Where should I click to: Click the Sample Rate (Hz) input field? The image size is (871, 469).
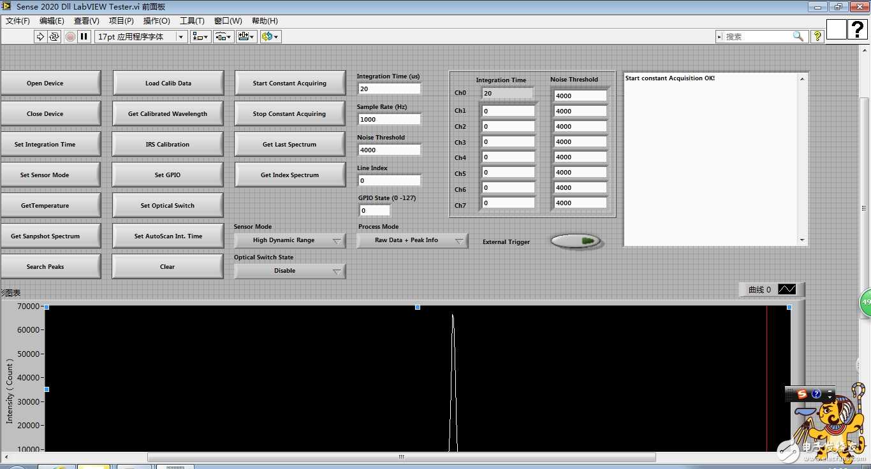click(389, 119)
